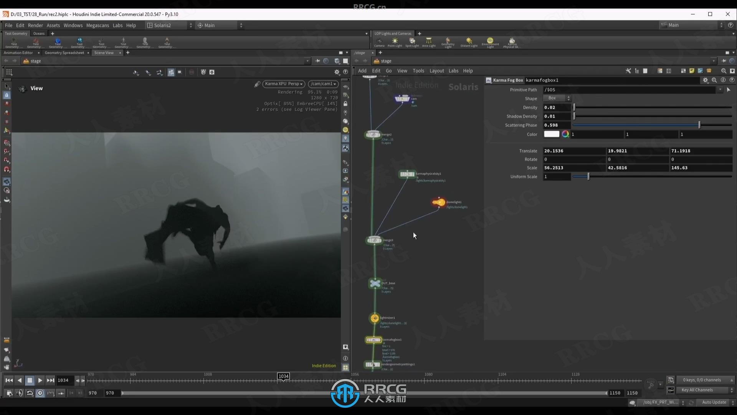Add an Environment Light from the shelf

tap(490, 42)
